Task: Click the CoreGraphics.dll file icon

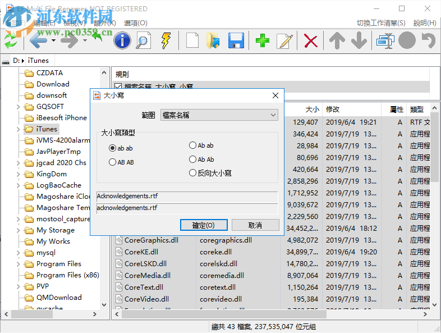Action: pos(119,240)
